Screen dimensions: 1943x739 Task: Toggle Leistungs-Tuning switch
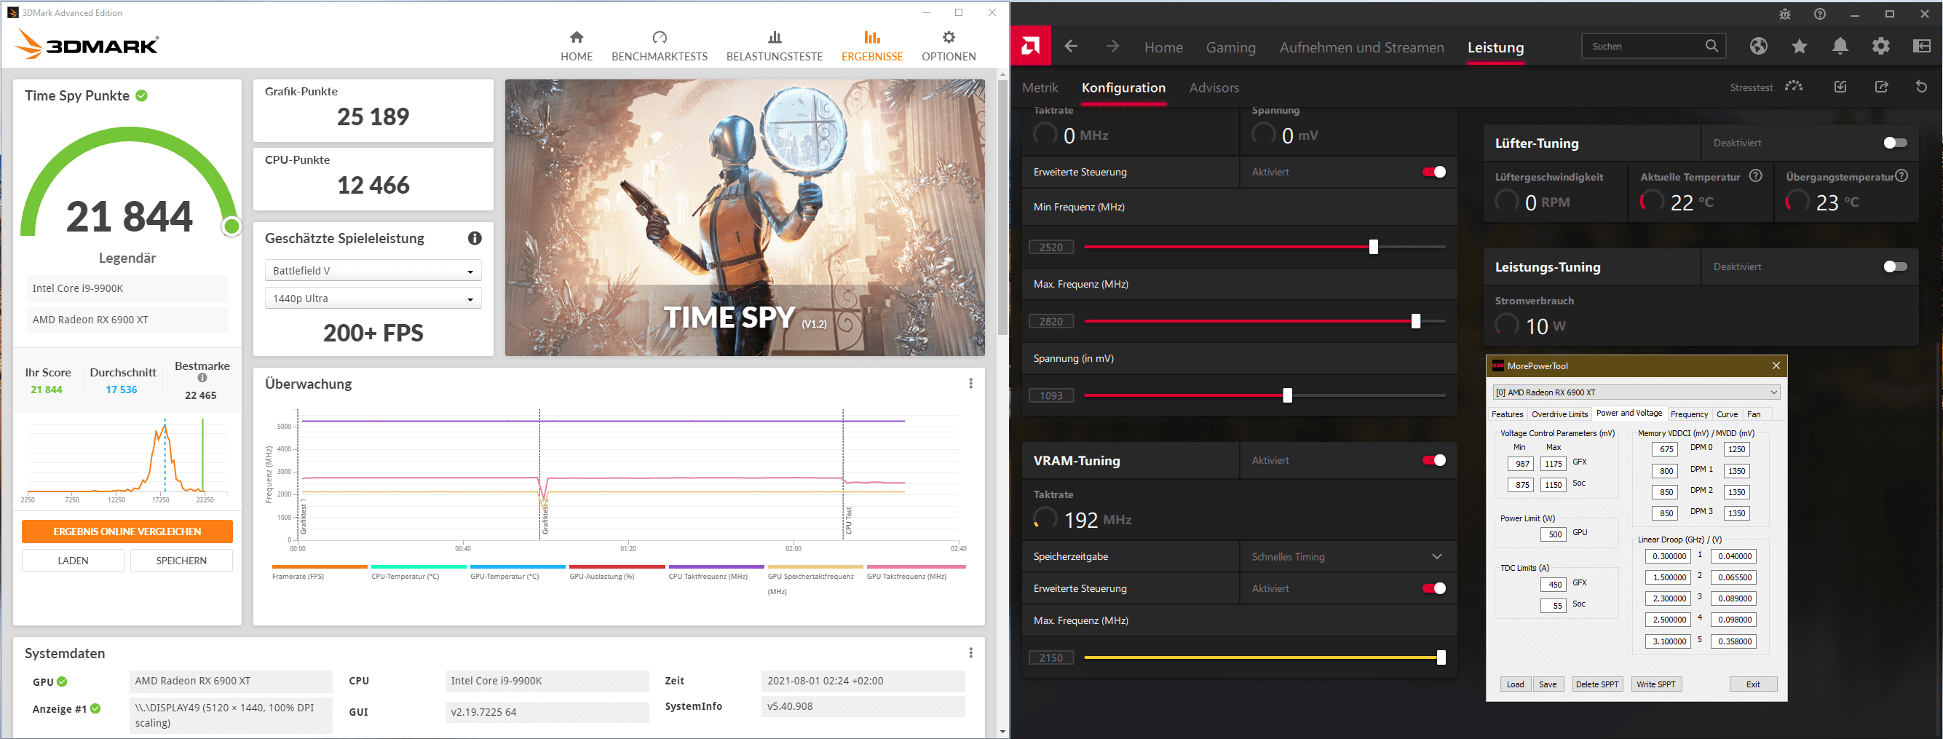(x=1895, y=267)
